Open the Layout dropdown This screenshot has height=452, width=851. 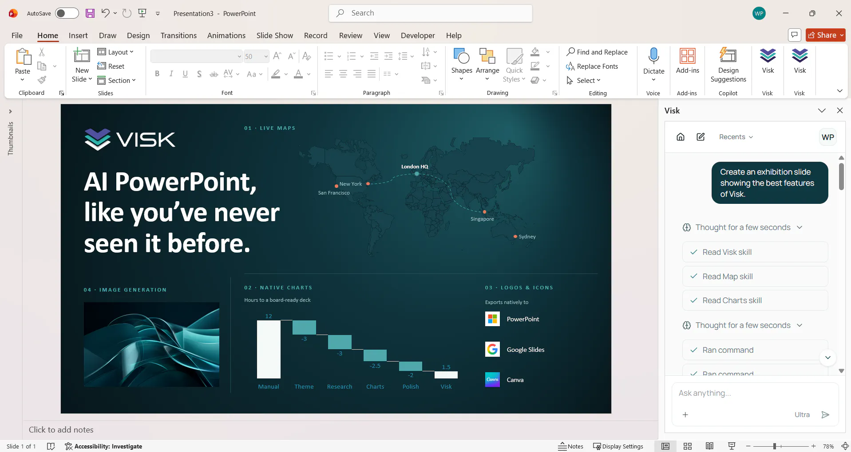[x=115, y=52]
